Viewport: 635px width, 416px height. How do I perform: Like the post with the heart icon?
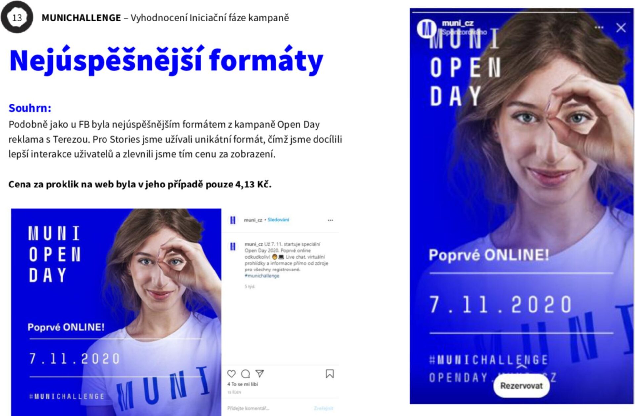[x=232, y=374]
